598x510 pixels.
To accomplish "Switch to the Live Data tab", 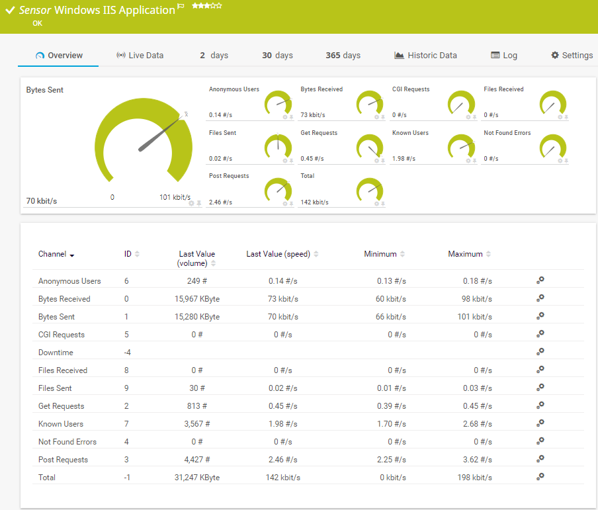I will tap(140, 56).
